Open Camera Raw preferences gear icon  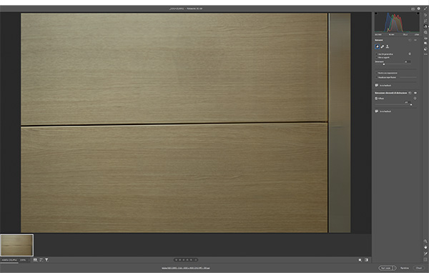tap(418, 9)
